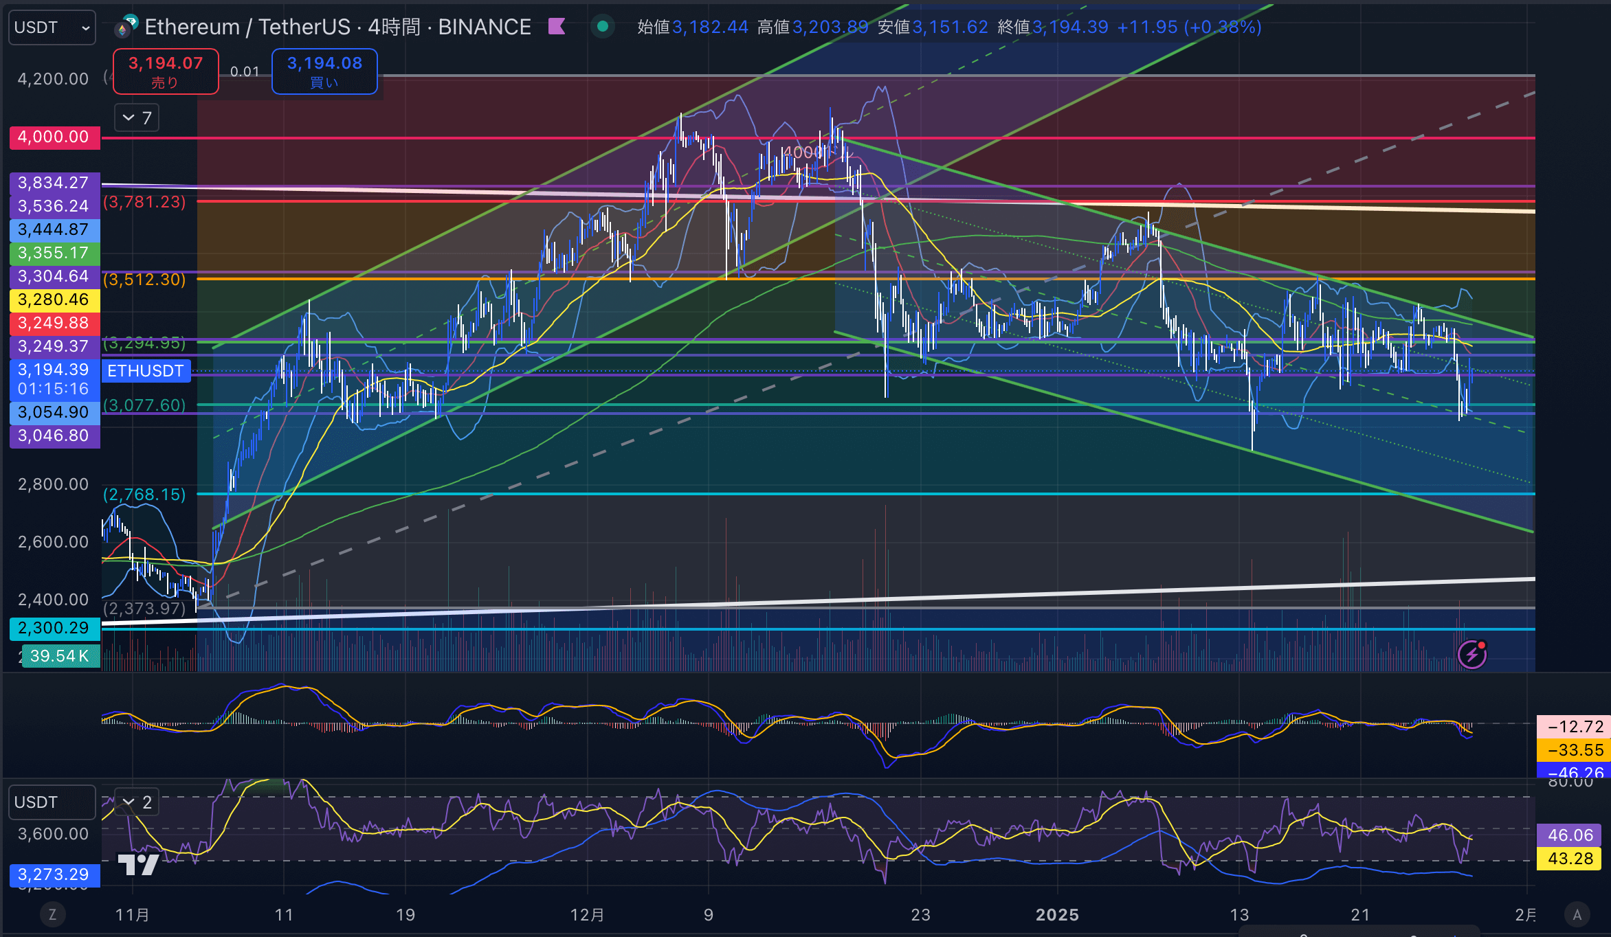This screenshot has height=937, width=1611.
Task: Toggle the A auto-scale button at bottom right
Action: click(x=1577, y=914)
